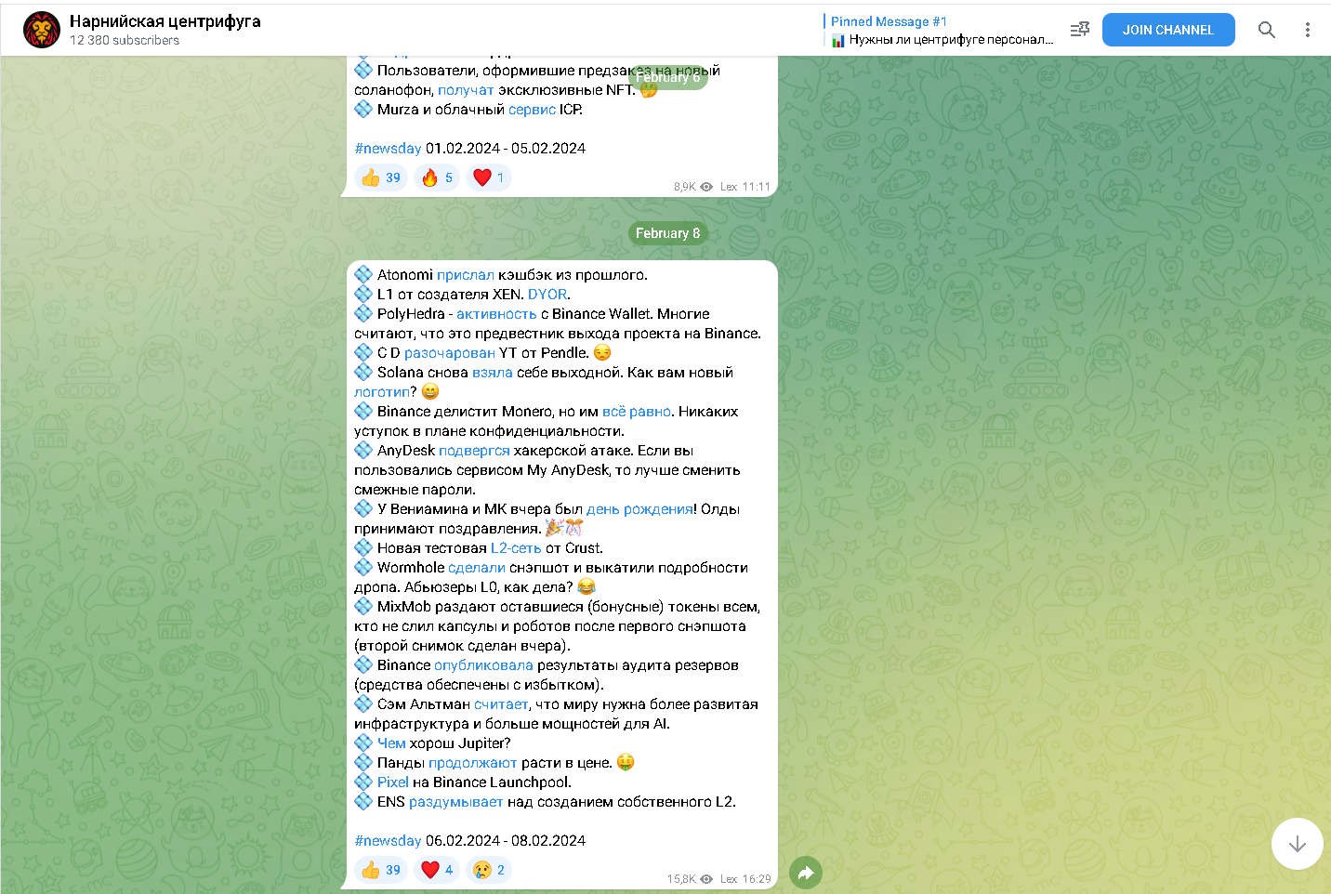The image size is (1331, 894).
Task: Click the forward share arrow beside February 8 post
Action: 806,873
